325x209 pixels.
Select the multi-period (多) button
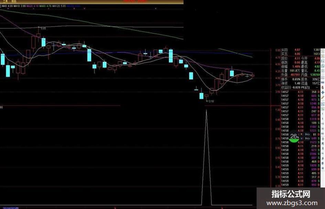click(x=323, y=158)
